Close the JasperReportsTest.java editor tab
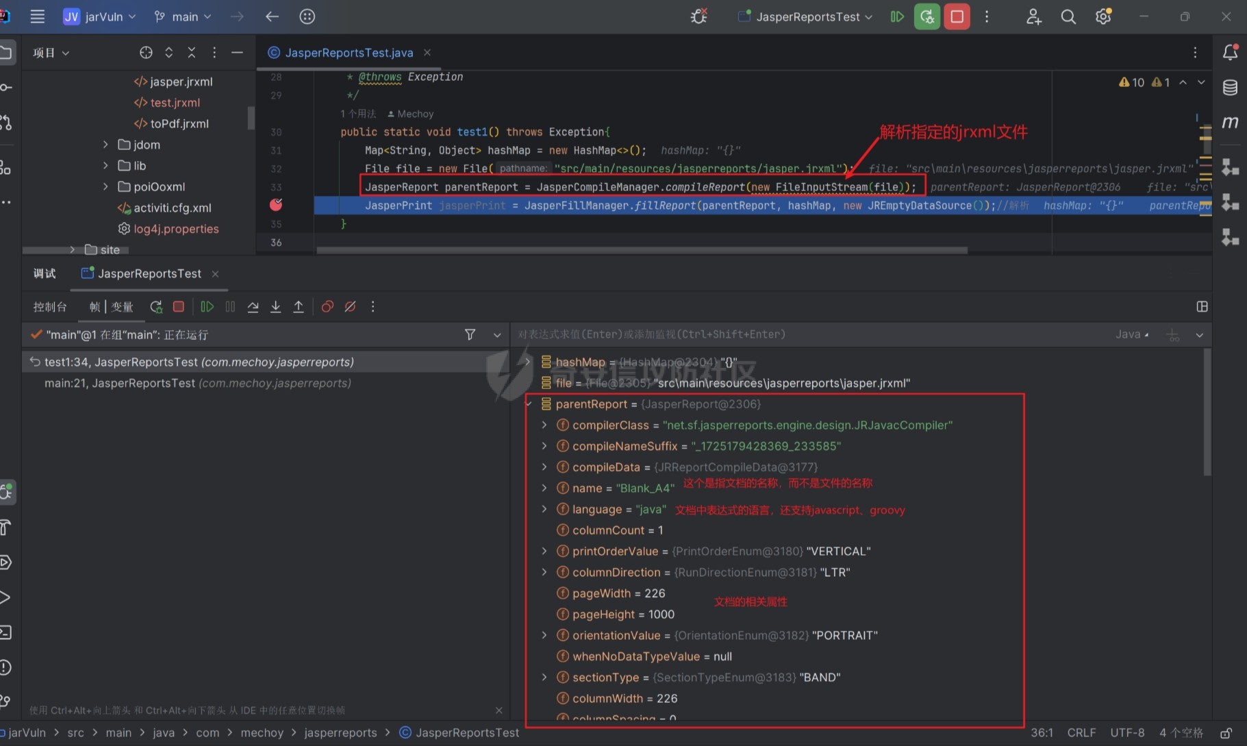 pyautogui.click(x=427, y=52)
